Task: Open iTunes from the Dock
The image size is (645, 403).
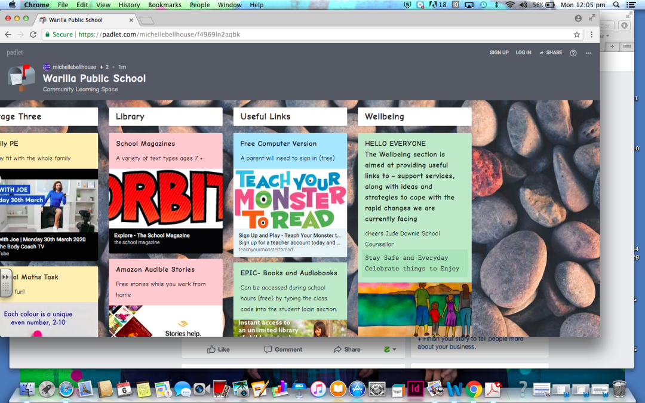Action: click(318, 389)
